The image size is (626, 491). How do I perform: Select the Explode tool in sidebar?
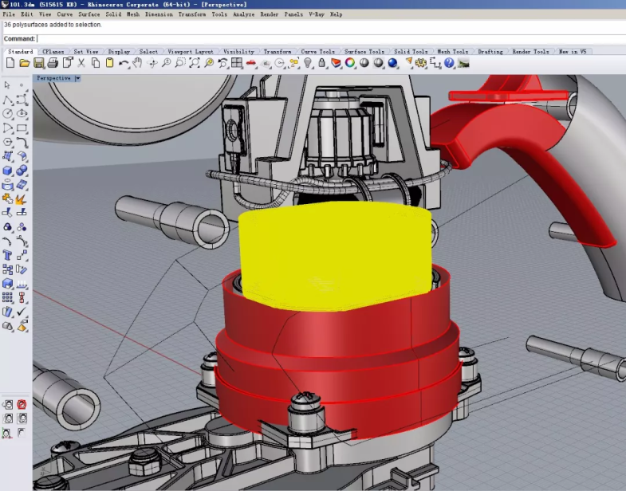click(x=22, y=199)
